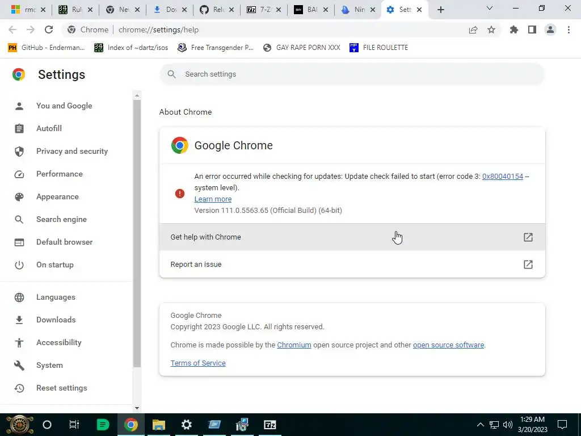Switch to the BAI tab
This screenshot has width=581, height=436.
(310, 10)
